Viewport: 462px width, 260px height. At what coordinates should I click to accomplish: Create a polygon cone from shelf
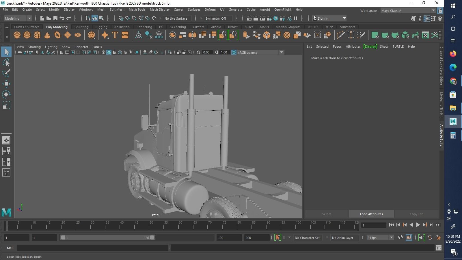[x=47, y=35]
